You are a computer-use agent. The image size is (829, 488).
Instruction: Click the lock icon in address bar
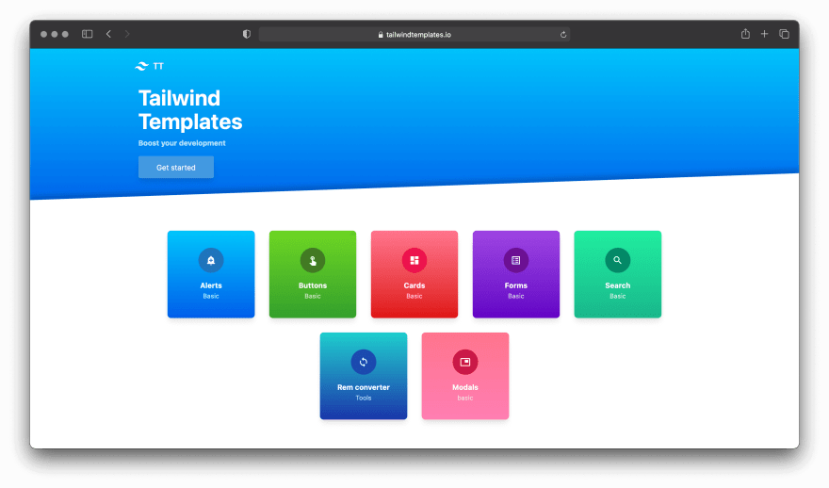pos(381,34)
